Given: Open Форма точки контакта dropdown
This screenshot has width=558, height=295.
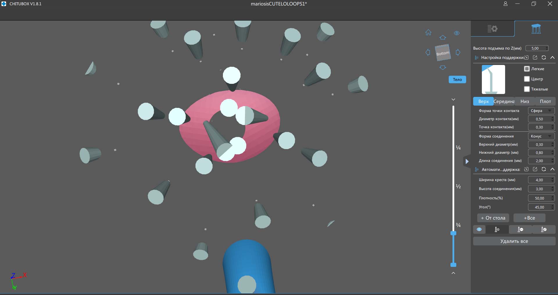Looking at the screenshot, I should pos(541,111).
